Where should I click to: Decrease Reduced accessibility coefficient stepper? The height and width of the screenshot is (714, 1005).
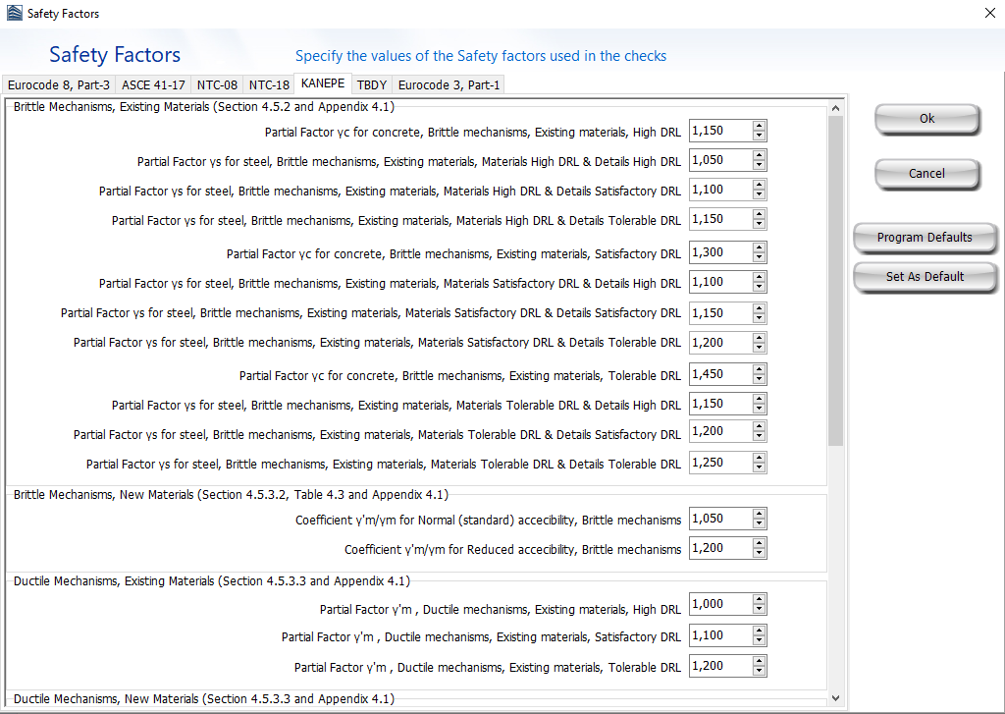pos(759,554)
